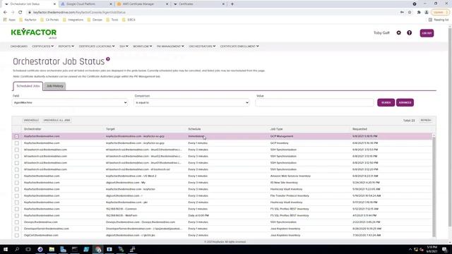
Task: Open Windows taskbar search
Action: click(x=17, y=249)
